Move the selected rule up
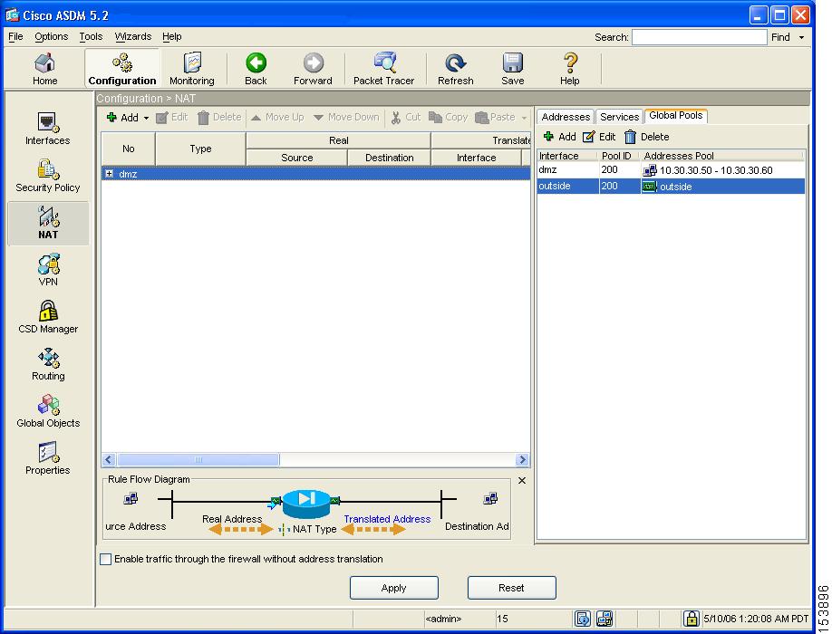832x634 pixels. click(277, 117)
